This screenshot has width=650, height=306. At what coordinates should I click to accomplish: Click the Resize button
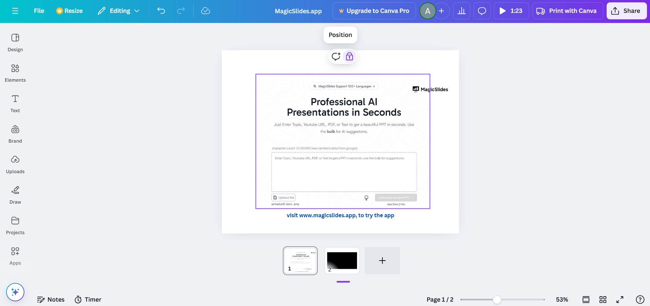[x=69, y=11]
